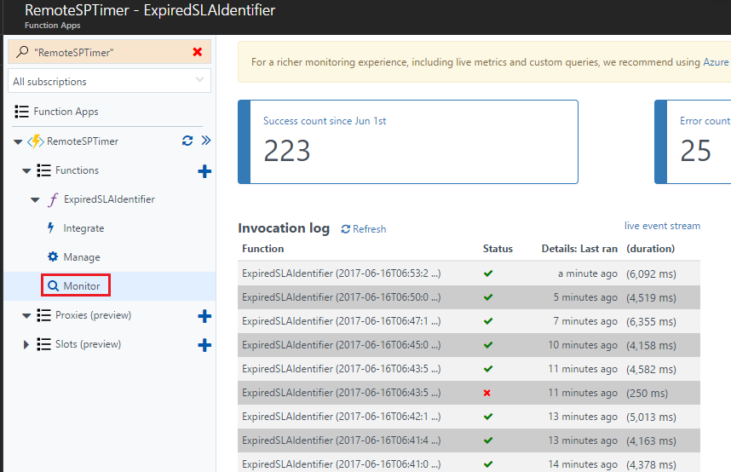Collapse the Functions tree node
The image size is (731, 472).
[x=26, y=171]
